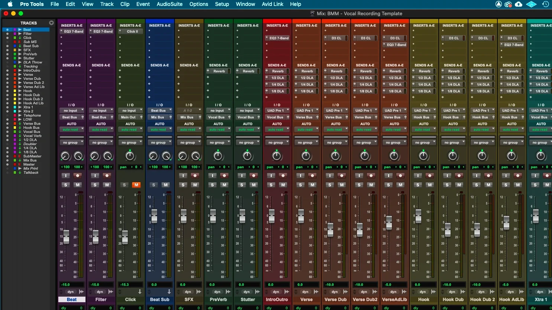Screen dimensions: 552x310
Task: Click the SubMaster sigma icon in track list
Action: (20, 156)
